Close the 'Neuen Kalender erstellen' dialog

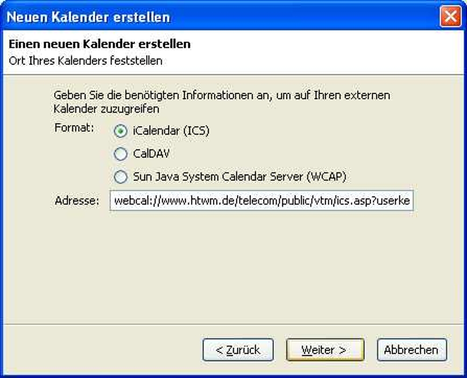[x=450, y=16]
